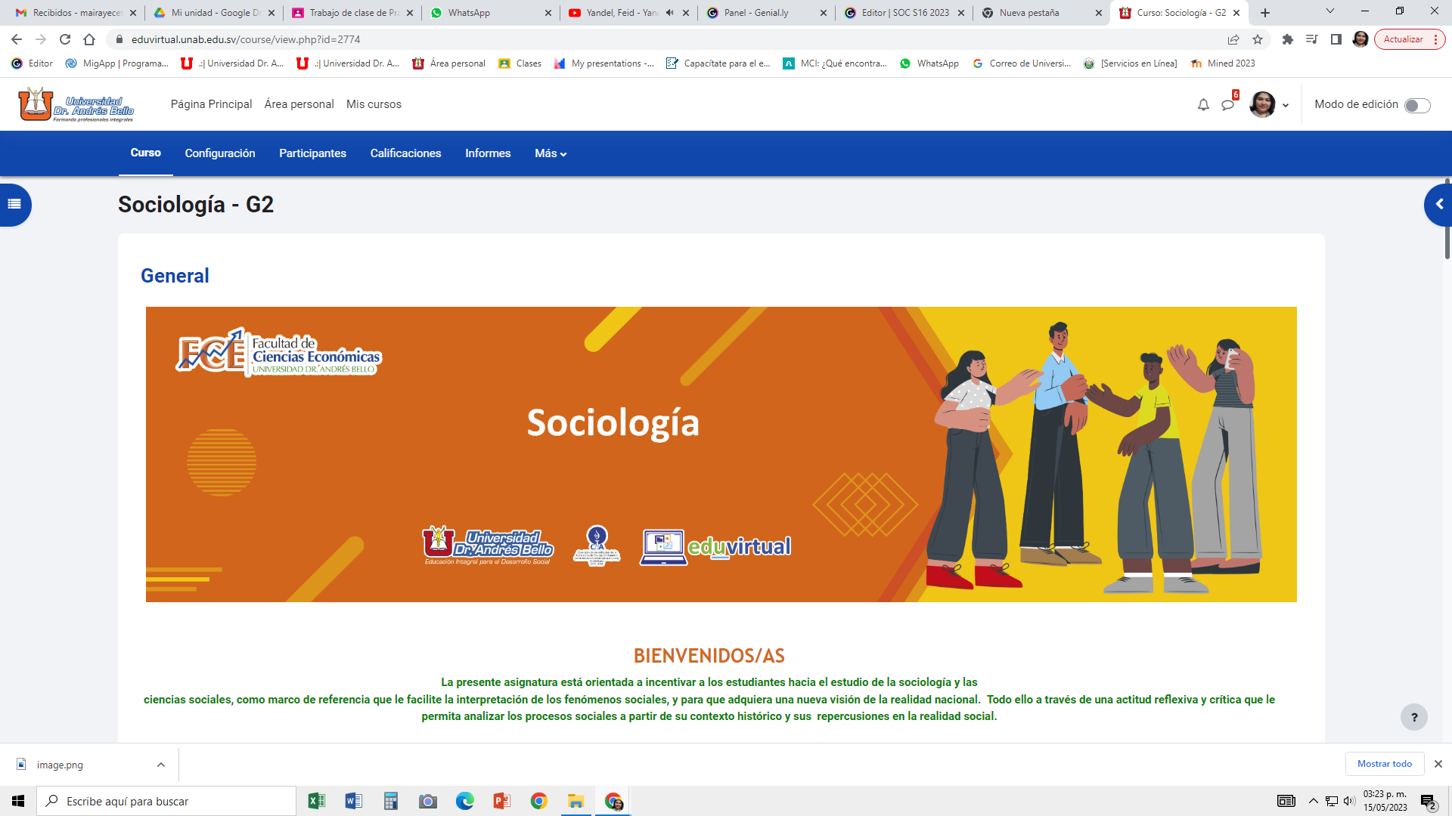Open the course index drawer button
Image resolution: width=1452 pixels, height=816 pixels.
pos(14,204)
